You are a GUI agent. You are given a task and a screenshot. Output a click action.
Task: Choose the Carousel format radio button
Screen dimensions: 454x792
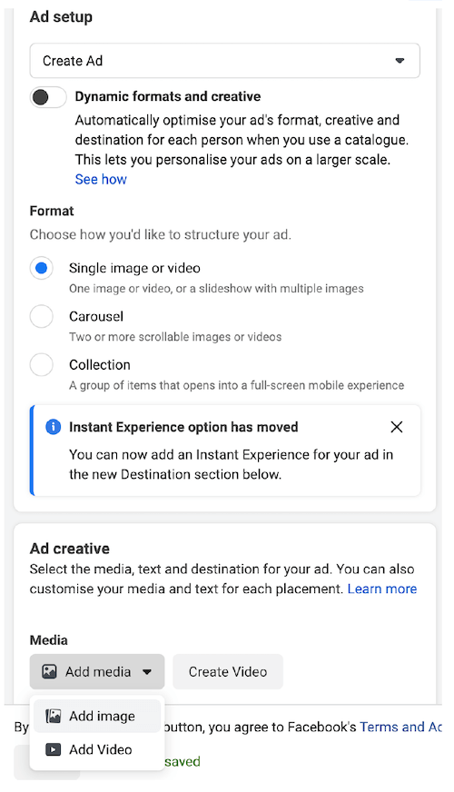42,317
